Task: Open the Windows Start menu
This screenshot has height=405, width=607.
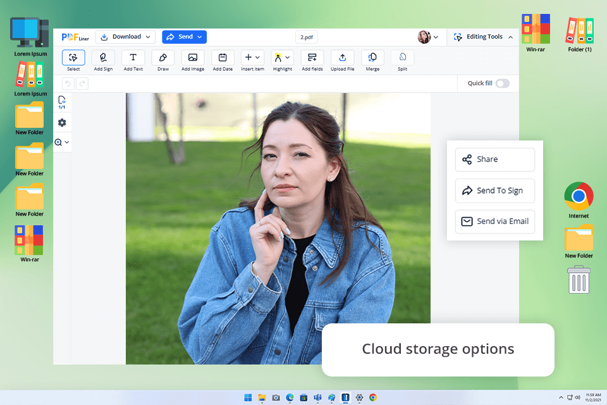Action: (248, 397)
